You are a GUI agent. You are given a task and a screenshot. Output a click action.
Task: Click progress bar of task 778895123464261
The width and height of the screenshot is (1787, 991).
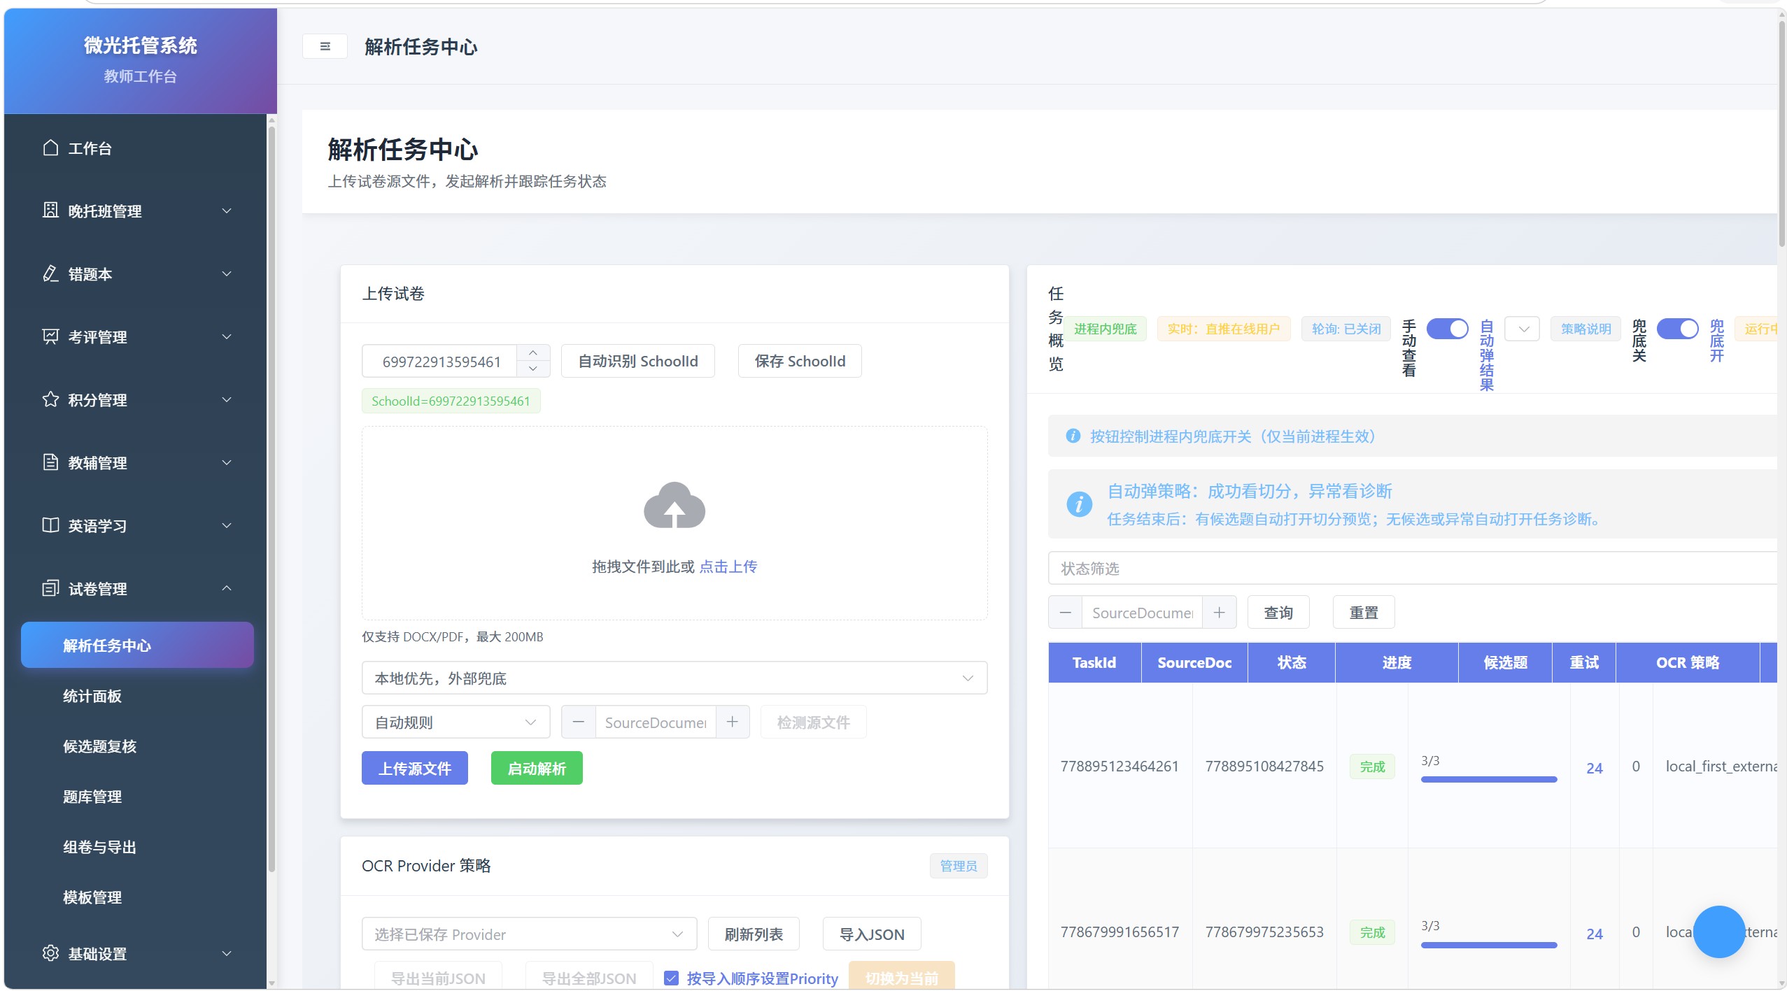point(1489,778)
